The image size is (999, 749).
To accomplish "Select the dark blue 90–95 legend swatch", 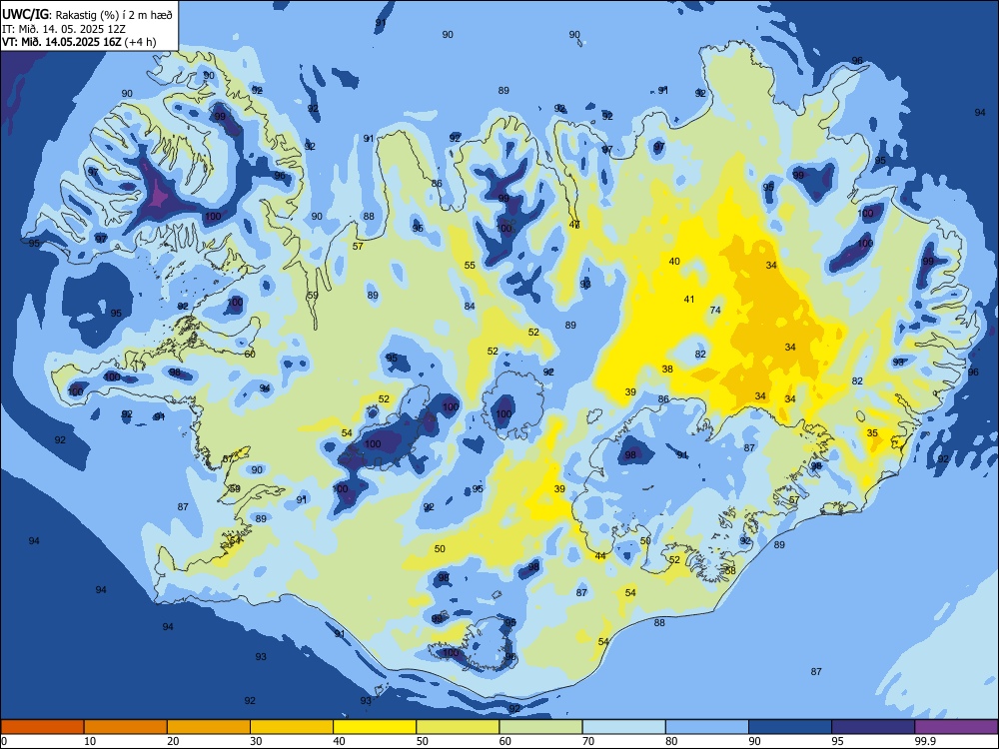I will tap(790, 727).
